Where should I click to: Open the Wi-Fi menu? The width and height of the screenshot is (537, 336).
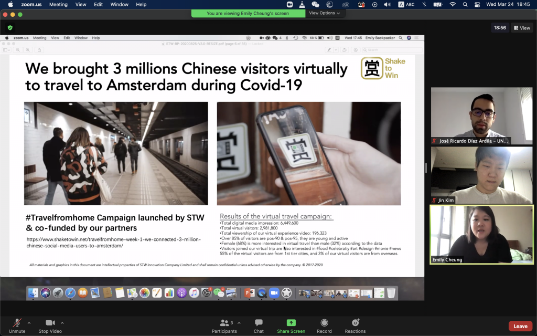[x=453, y=4]
